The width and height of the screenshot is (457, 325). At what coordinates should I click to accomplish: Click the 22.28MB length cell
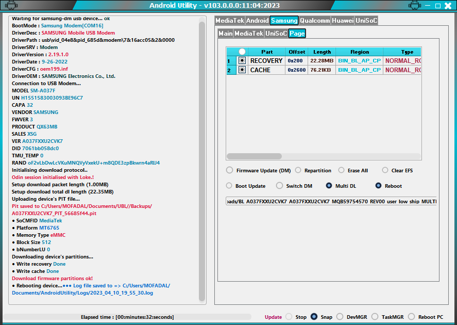(x=322, y=61)
